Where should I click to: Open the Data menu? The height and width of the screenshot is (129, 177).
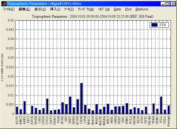pyautogui.click(x=117, y=9)
